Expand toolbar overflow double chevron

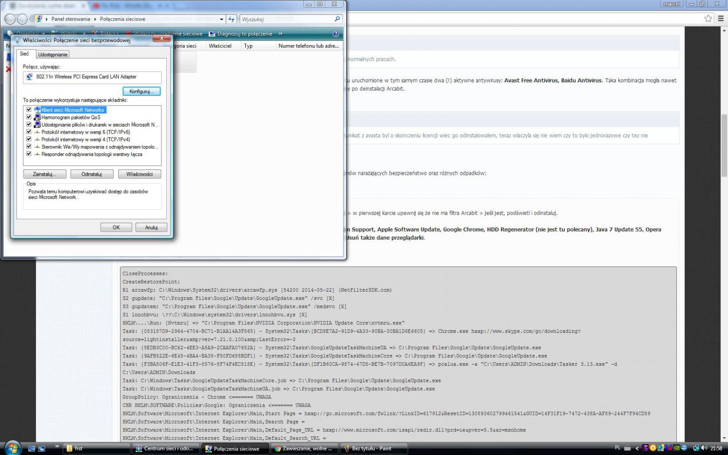point(281,34)
